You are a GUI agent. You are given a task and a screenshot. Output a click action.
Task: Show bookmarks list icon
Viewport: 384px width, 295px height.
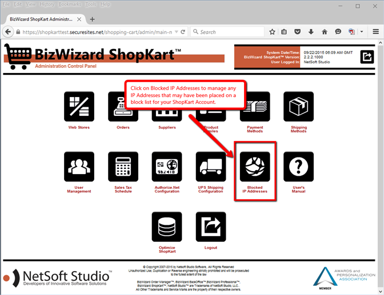284,32
